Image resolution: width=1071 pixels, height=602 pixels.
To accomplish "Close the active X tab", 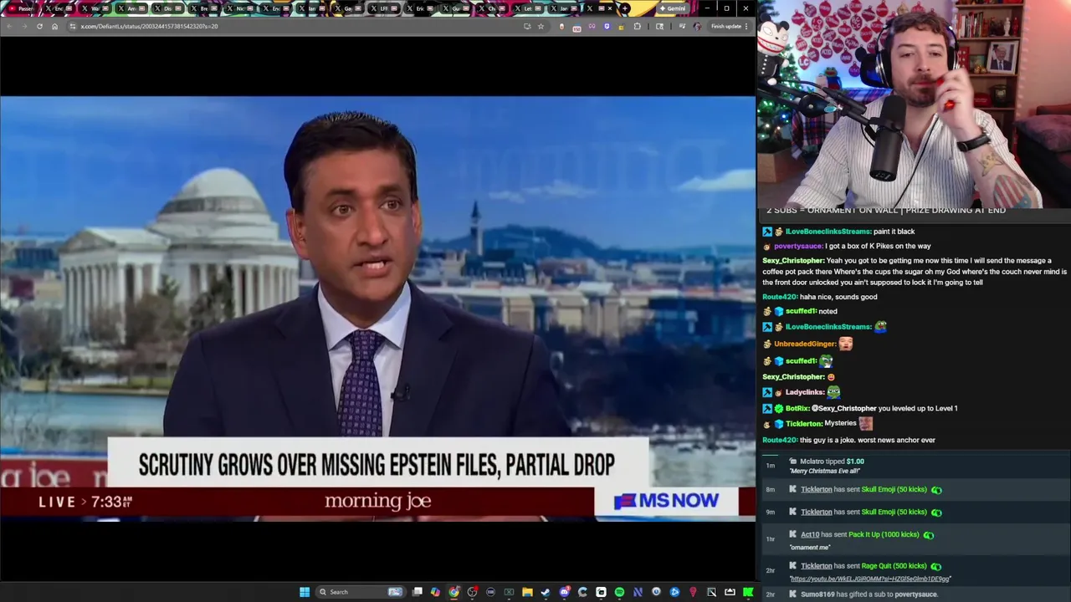I will pyautogui.click(x=610, y=8).
